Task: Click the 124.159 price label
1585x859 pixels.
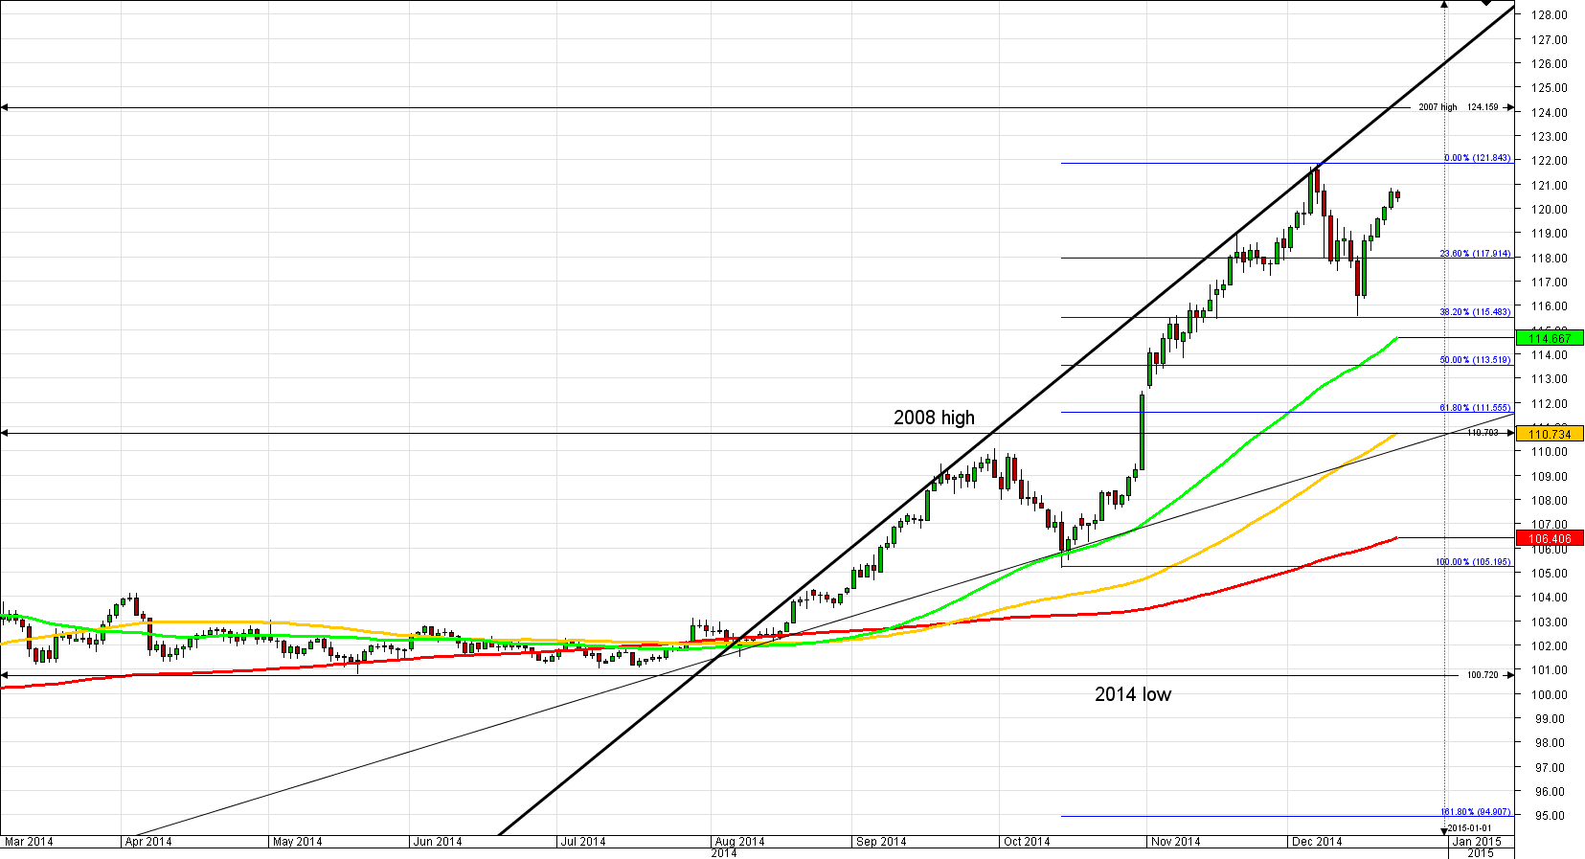Action: pyautogui.click(x=1483, y=107)
